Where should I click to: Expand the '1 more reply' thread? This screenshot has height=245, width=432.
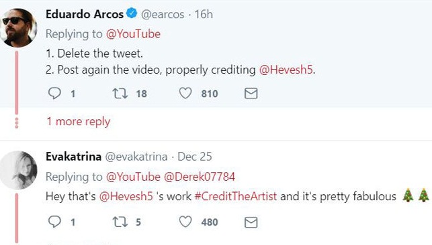(x=79, y=122)
